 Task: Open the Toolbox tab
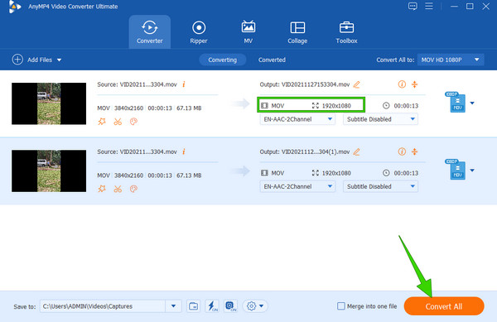coord(346,32)
